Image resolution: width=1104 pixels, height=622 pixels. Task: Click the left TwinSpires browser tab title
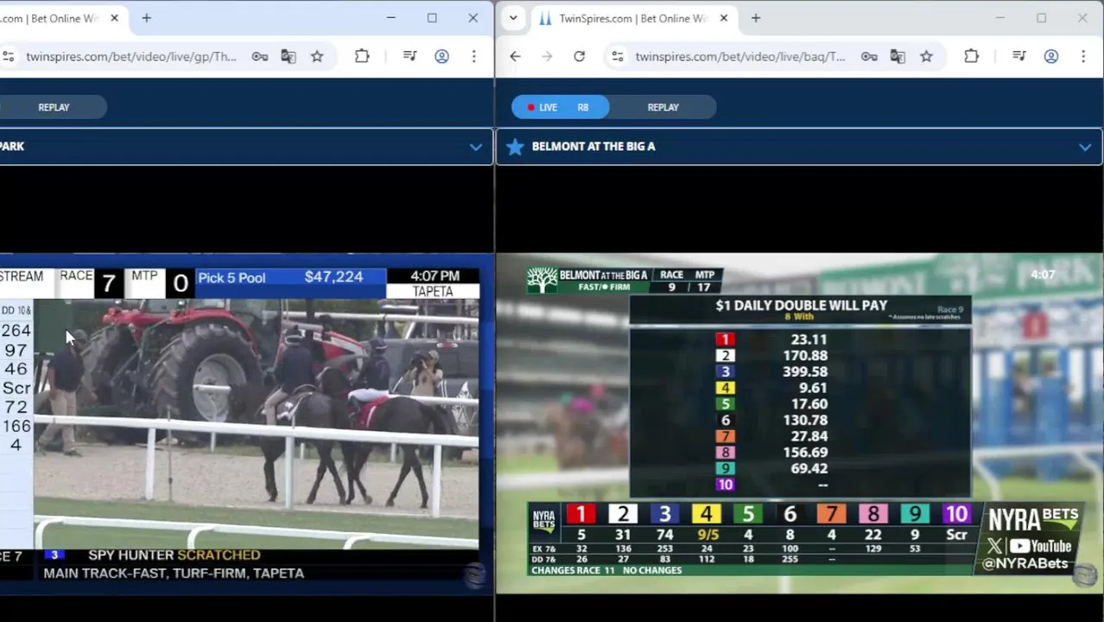(50, 18)
